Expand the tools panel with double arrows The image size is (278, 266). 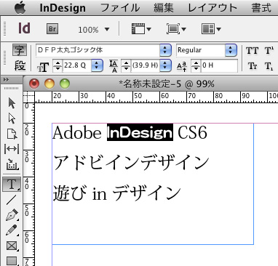[7, 80]
